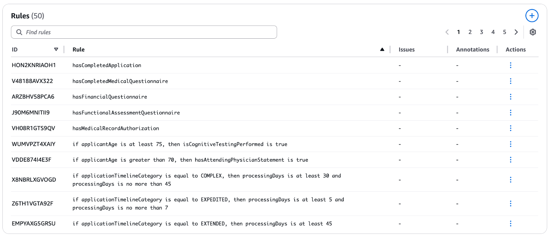Click the Issues column header
552x237 pixels.
[407, 49]
